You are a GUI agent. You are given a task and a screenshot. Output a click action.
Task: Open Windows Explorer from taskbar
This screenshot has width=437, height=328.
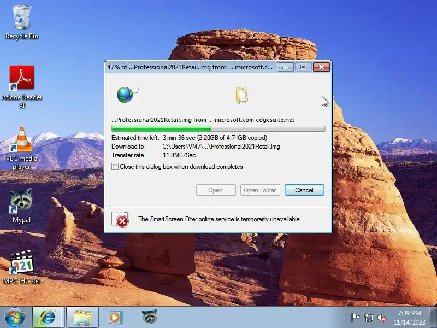pyautogui.click(x=82, y=318)
